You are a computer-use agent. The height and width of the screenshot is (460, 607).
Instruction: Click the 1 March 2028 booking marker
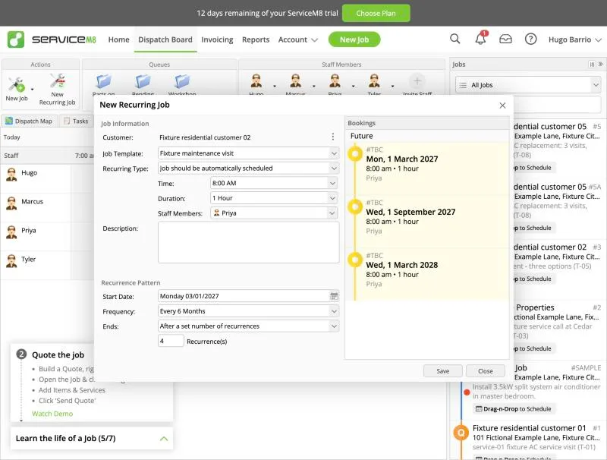pyautogui.click(x=355, y=260)
